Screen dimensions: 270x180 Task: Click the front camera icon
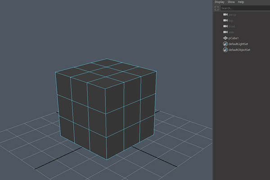click(x=225, y=27)
